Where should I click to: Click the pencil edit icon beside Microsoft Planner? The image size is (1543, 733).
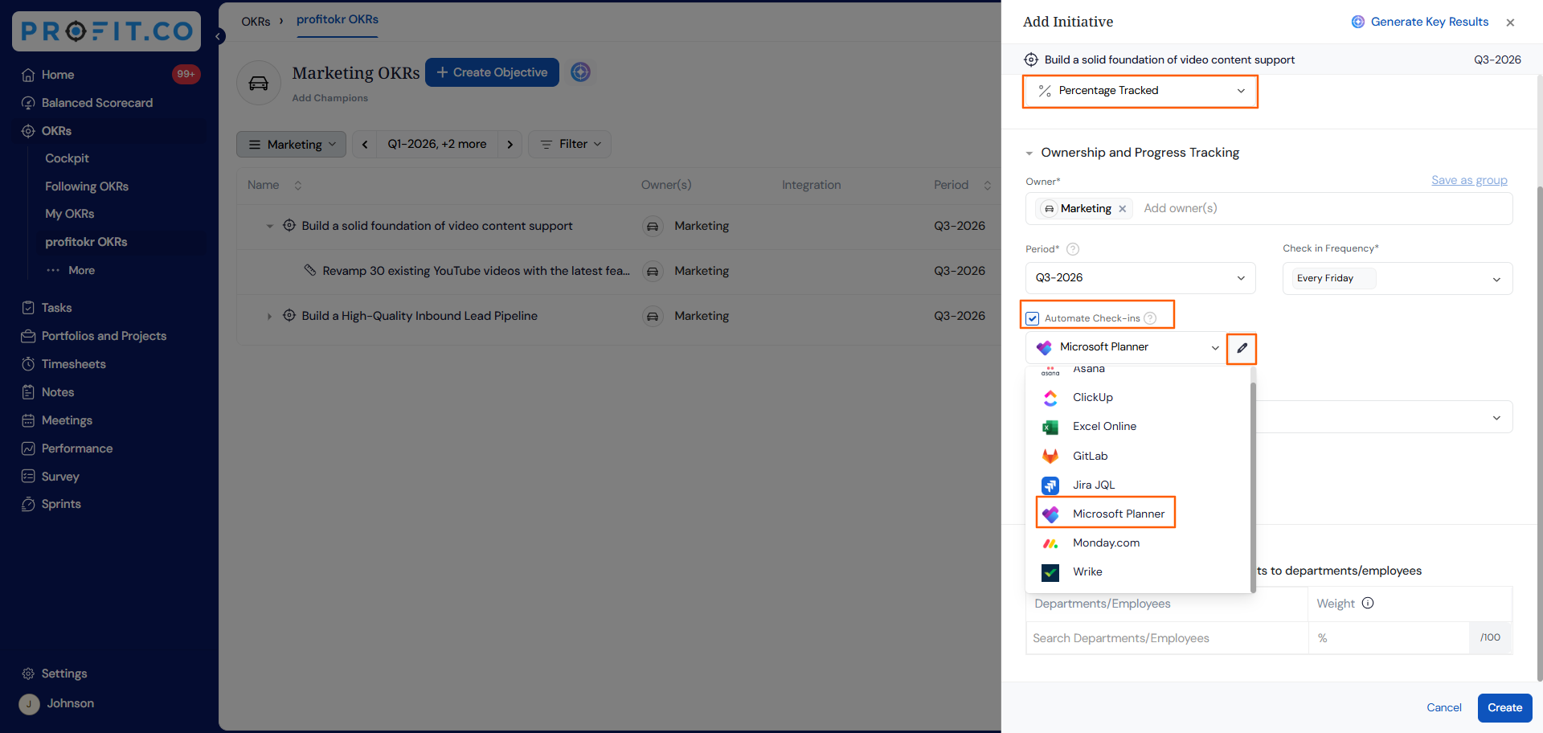point(1242,348)
